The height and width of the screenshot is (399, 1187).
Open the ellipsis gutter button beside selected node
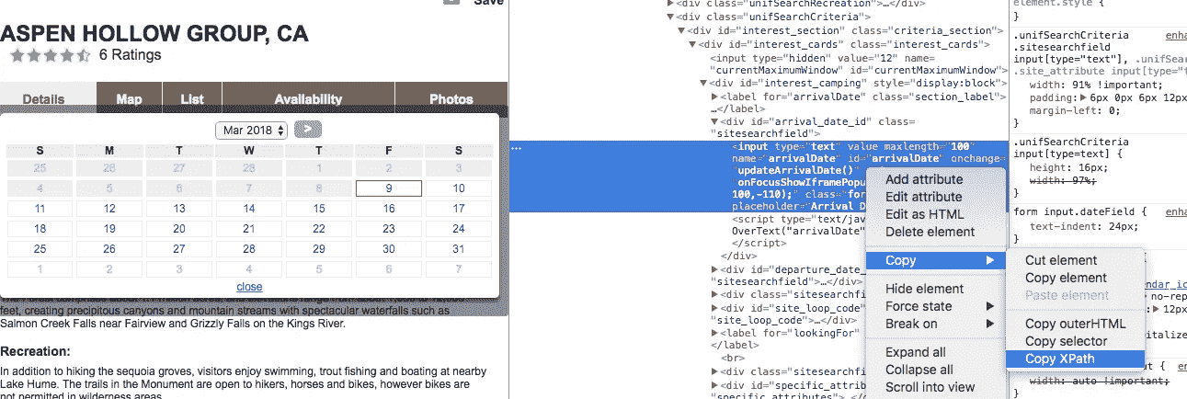click(x=517, y=149)
